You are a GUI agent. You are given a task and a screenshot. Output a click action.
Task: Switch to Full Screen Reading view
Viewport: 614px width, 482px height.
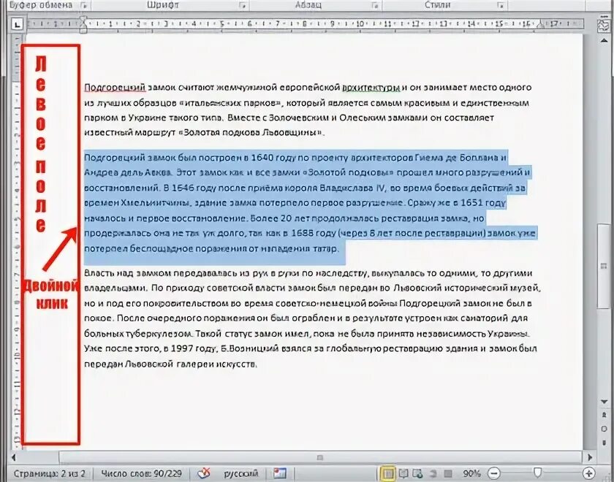point(403,474)
